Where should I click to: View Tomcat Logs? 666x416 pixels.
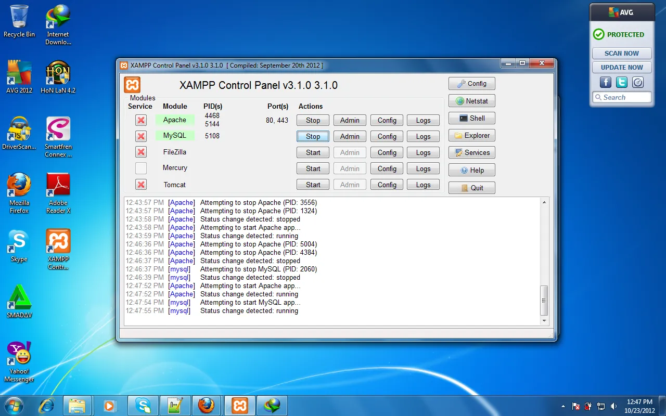coord(423,185)
